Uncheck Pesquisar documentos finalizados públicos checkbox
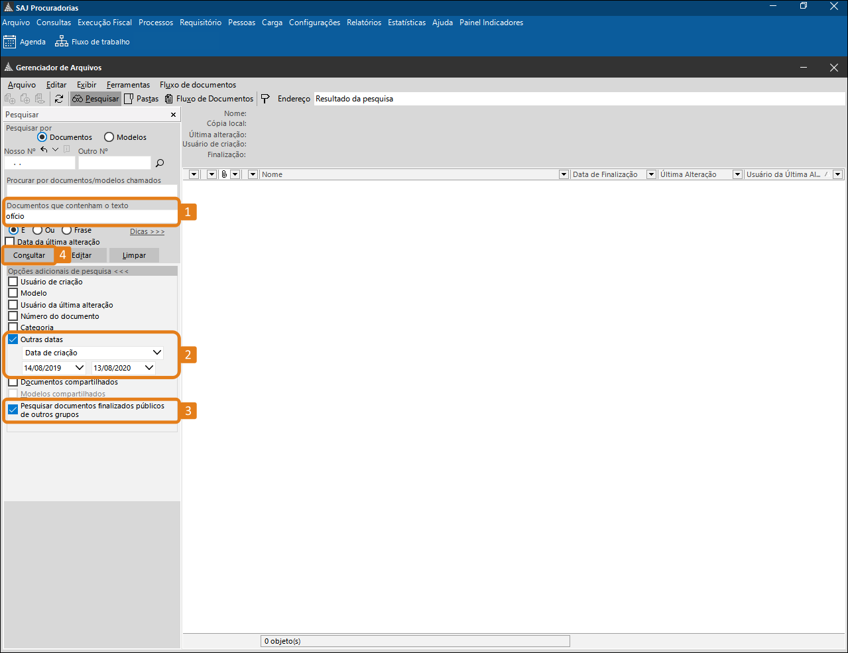 [13, 410]
